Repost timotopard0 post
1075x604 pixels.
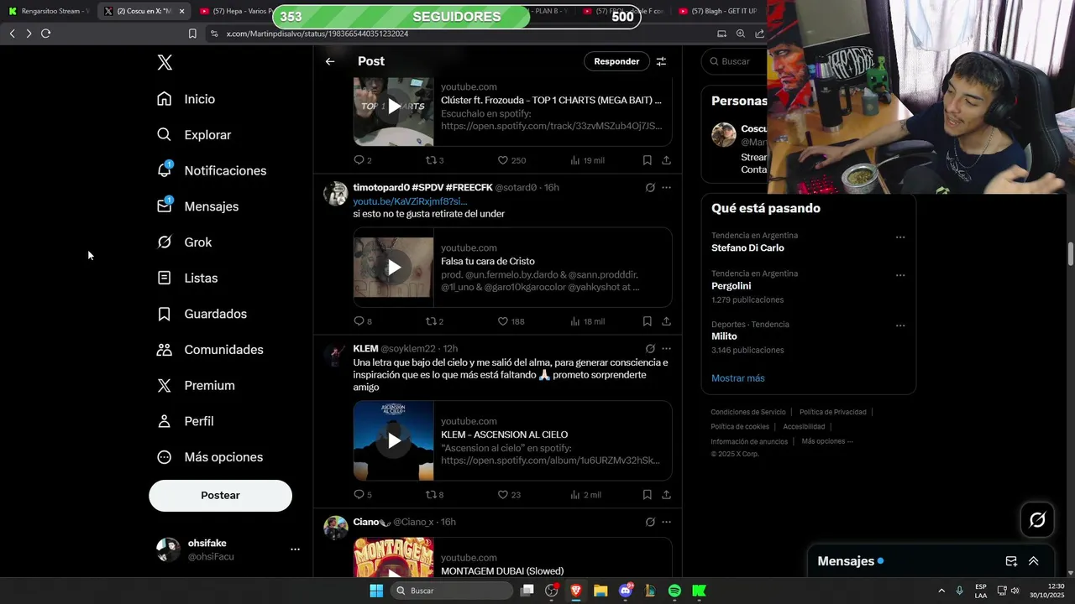434,321
